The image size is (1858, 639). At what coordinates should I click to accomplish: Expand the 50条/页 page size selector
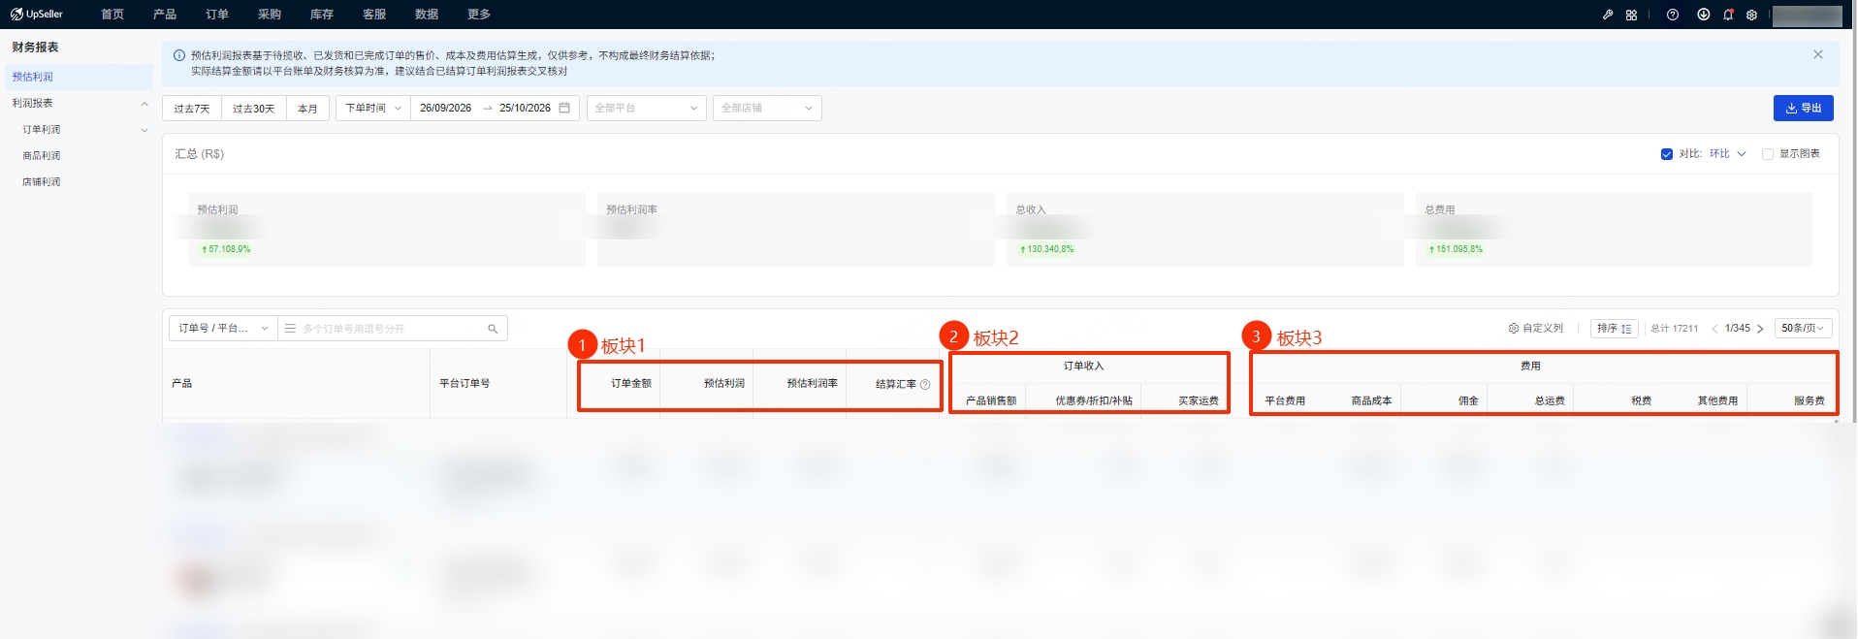pos(1803,329)
